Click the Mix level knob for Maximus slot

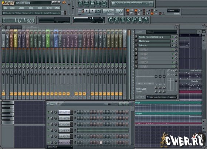[176, 41]
